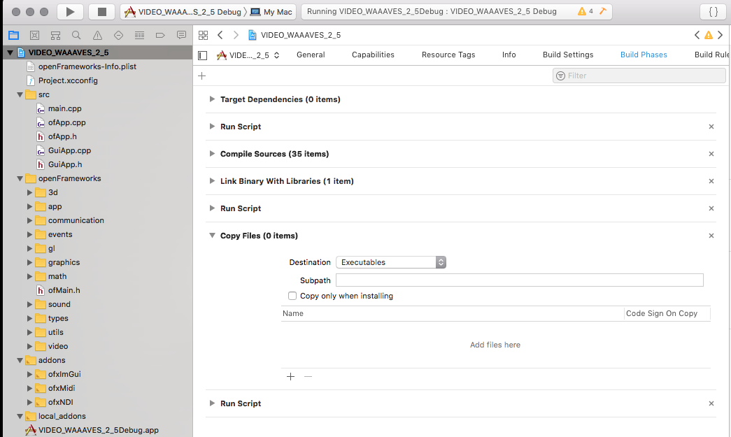Jump to previous issue arrow

click(697, 35)
